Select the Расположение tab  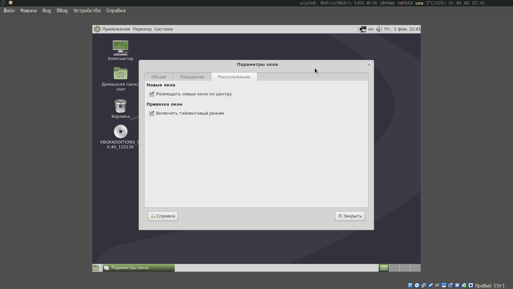(x=234, y=77)
